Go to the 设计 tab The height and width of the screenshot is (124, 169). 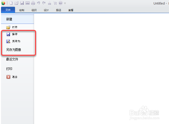[x=46, y=10]
